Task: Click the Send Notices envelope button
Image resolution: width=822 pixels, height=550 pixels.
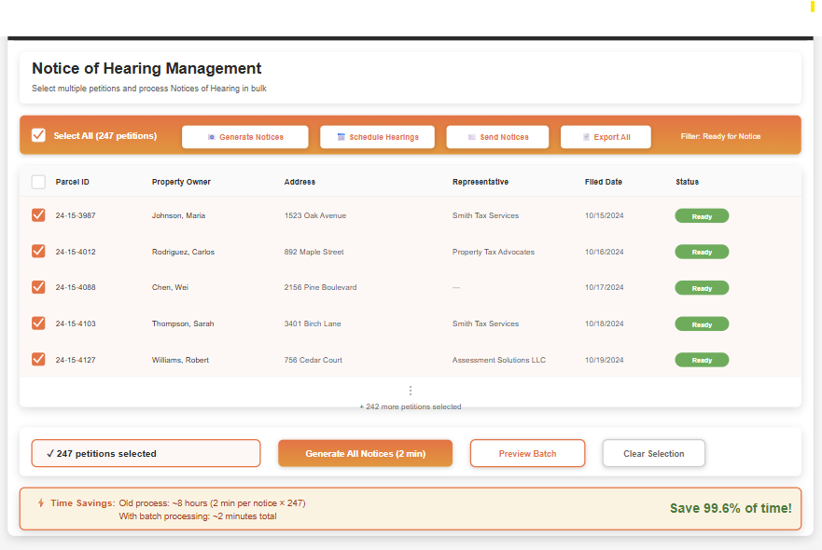Action: click(497, 137)
